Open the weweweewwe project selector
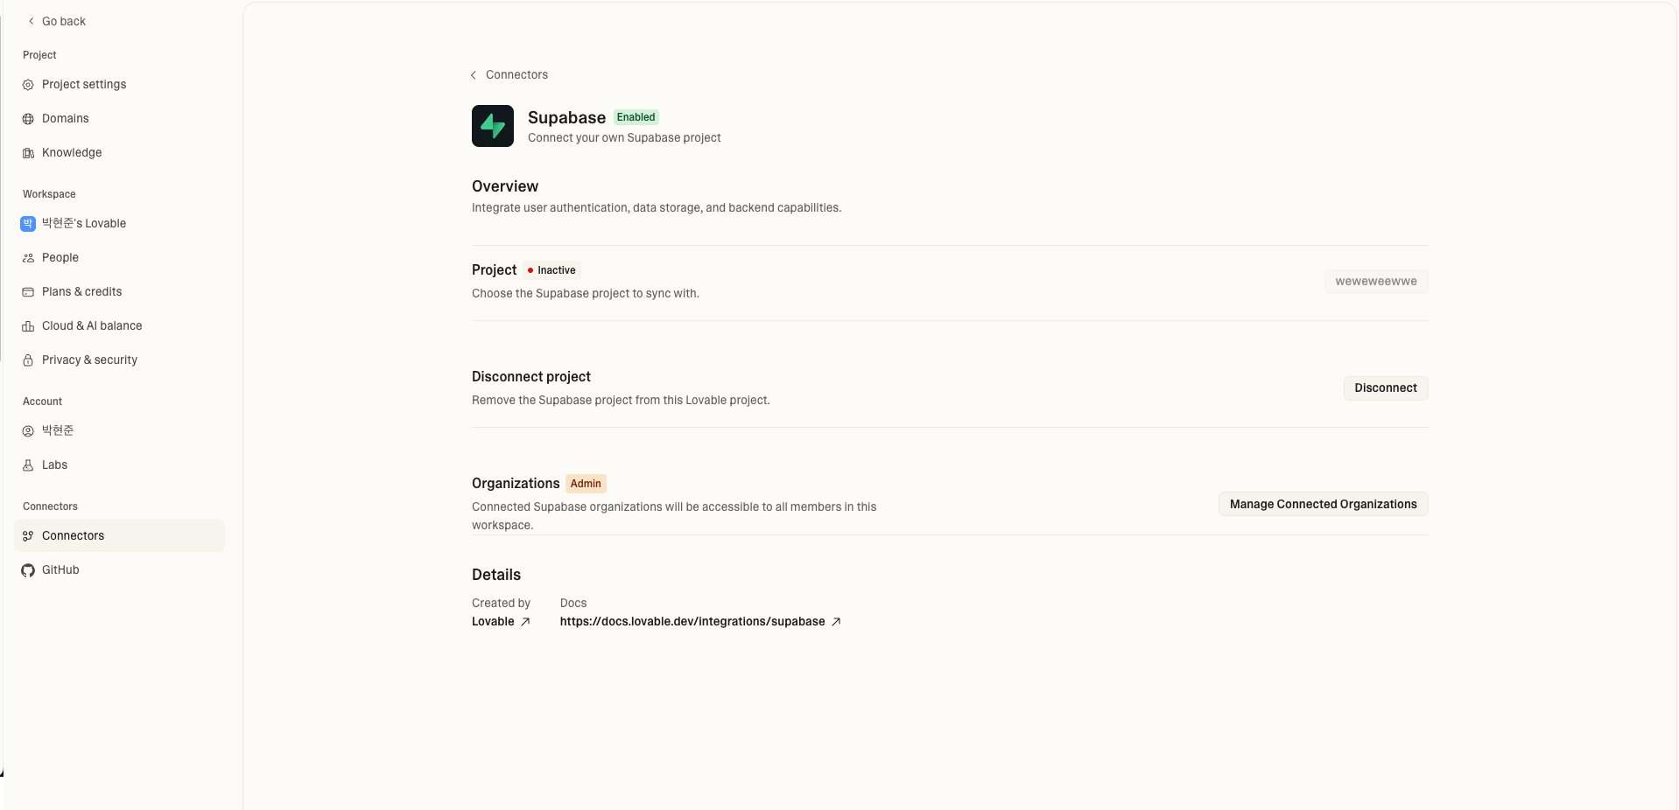1679x810 pixels. (1375, 282)
